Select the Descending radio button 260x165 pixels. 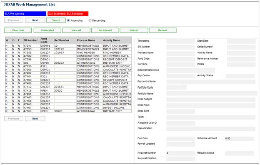pyautogui.click(x=90, y=20)
